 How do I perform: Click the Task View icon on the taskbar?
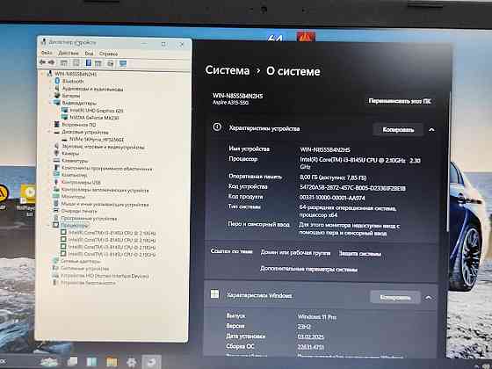[x=72, y=362]
